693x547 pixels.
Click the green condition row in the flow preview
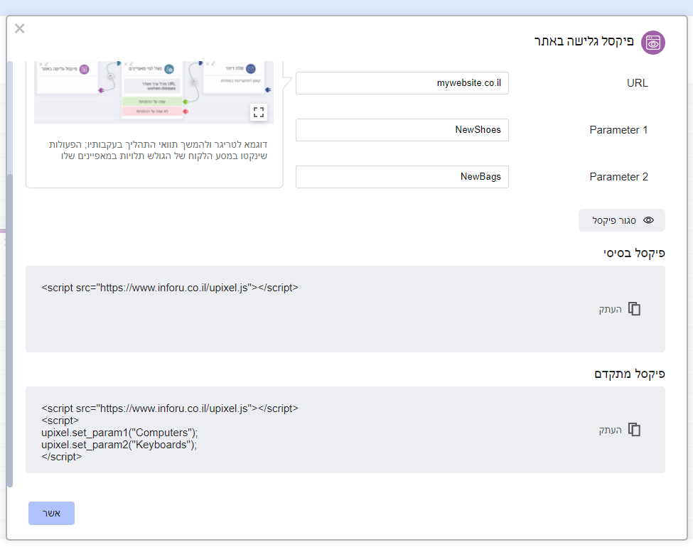coord(151,102)
